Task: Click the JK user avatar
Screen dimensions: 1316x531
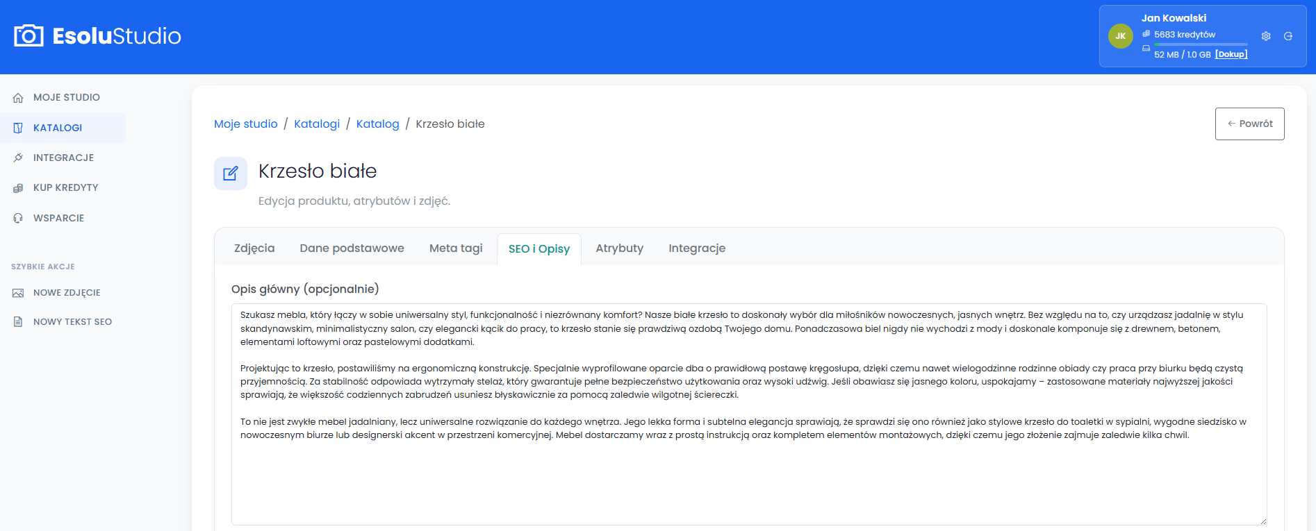Action: [1121, 36]
